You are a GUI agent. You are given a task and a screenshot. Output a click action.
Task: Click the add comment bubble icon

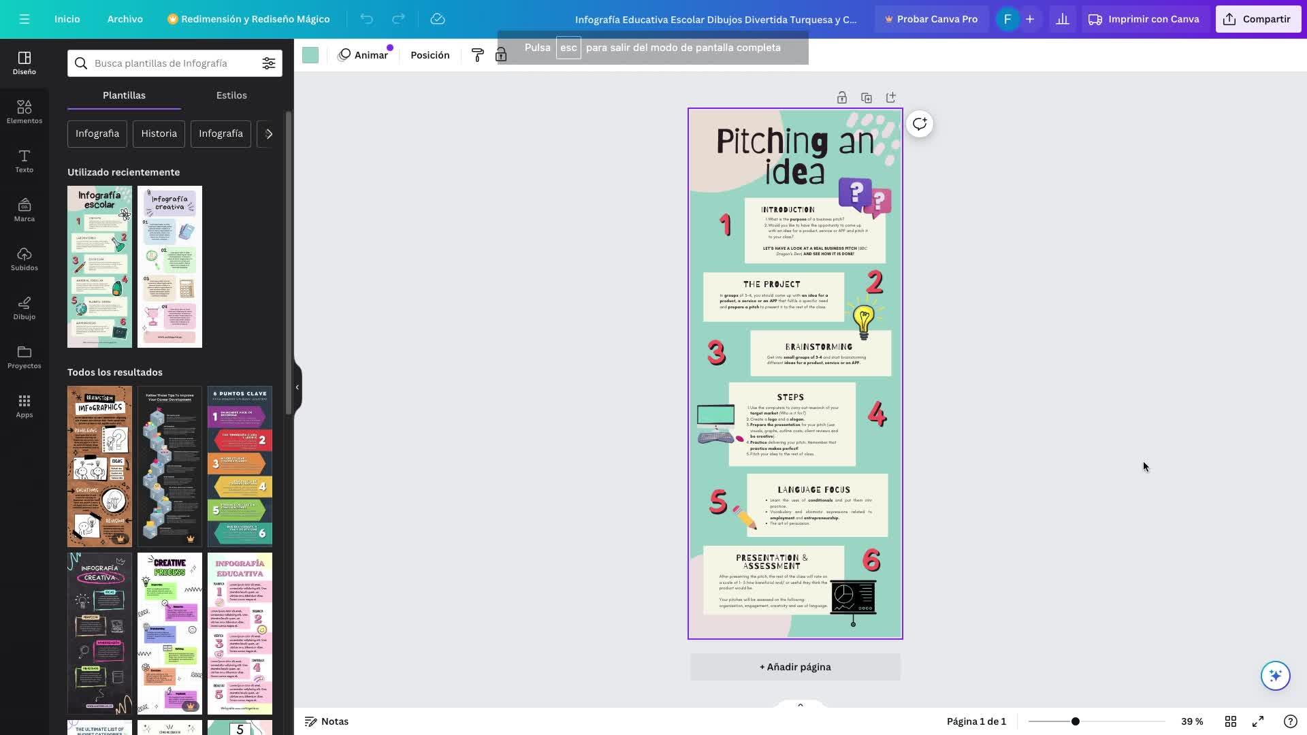[x=919, y=124]
